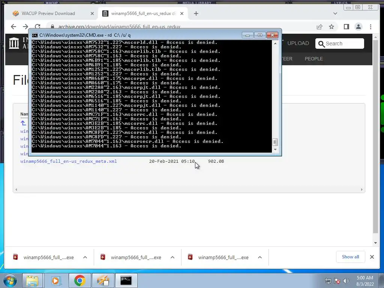Click the CMD.exe title bar icon
This screenshot has width=384, height=288.
pyautogui.click(x=35, y=35)
